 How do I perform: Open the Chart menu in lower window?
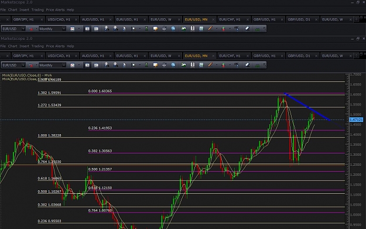13,46
